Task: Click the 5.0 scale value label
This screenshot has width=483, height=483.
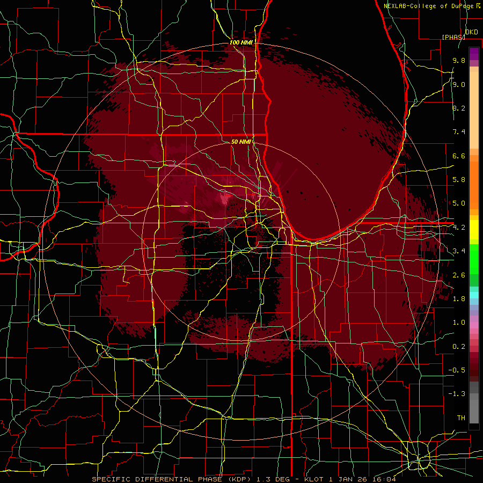Action: pyautogui.click(x=459, y=203)
